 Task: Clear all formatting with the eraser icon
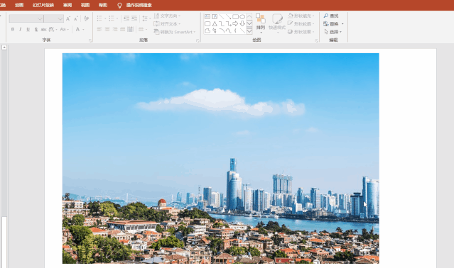click(86, 18)
